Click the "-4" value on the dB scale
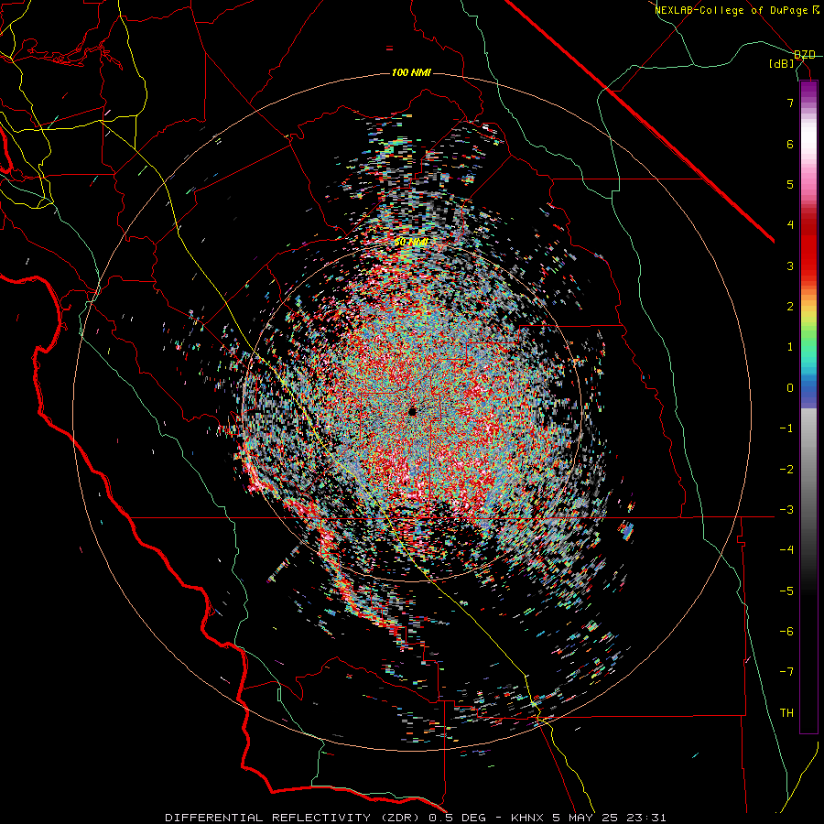 pyautogui.click(x=786, y=550)
